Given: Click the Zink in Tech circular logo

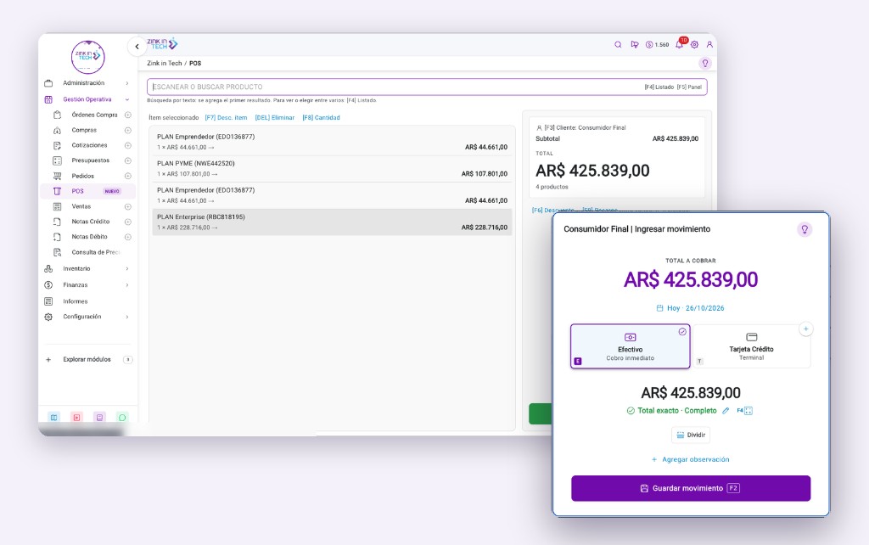Looking at the screenshot, I should pos(88,57).
